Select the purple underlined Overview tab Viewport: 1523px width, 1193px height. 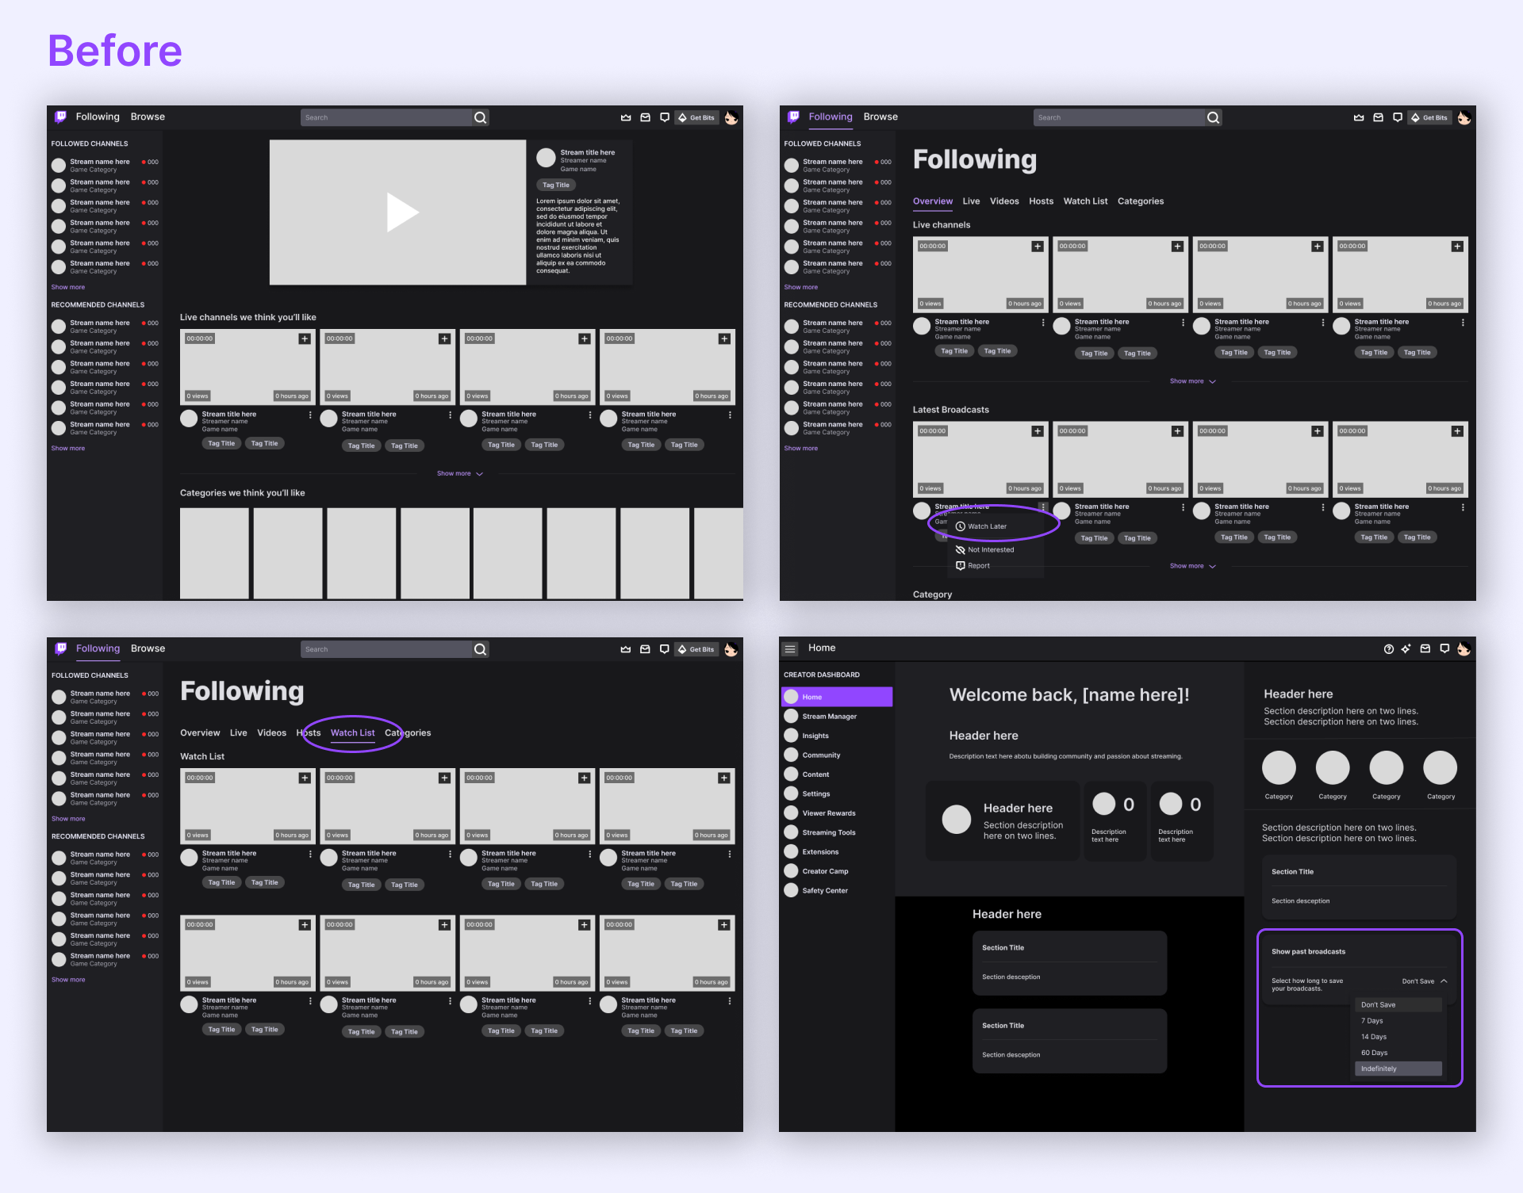(932, 201)
